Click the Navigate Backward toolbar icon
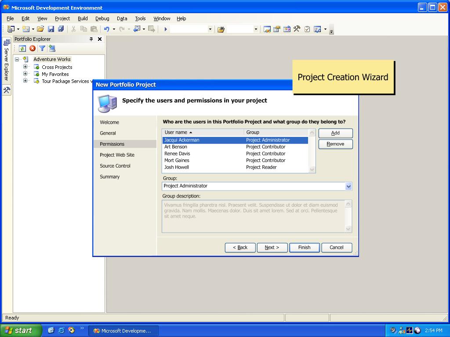 click(137, 29)
